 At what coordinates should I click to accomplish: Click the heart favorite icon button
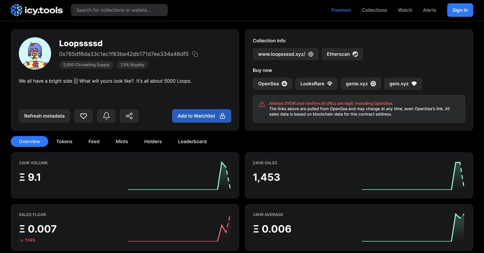tap(83, 116)
